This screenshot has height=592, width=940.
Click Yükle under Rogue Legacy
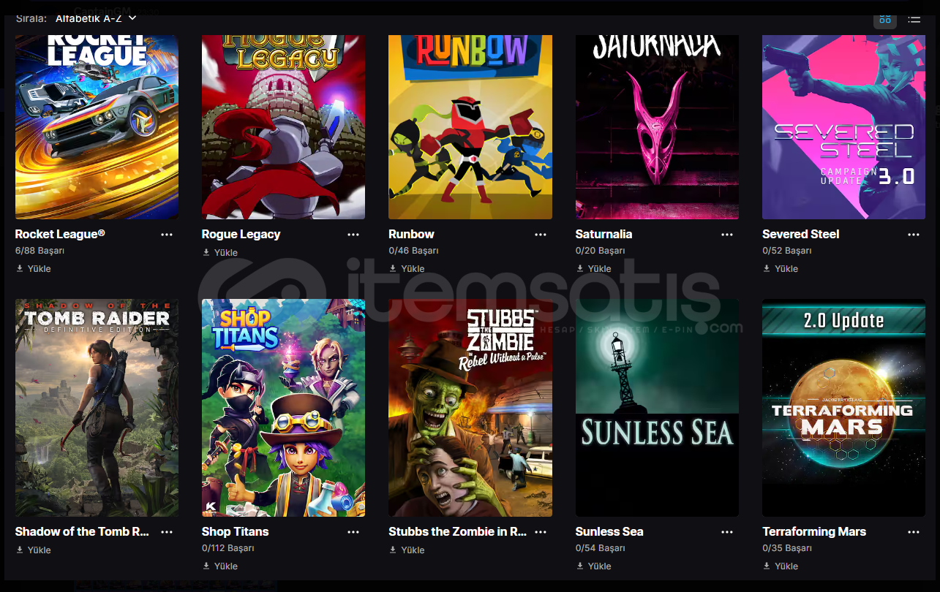tap(220, 253)
